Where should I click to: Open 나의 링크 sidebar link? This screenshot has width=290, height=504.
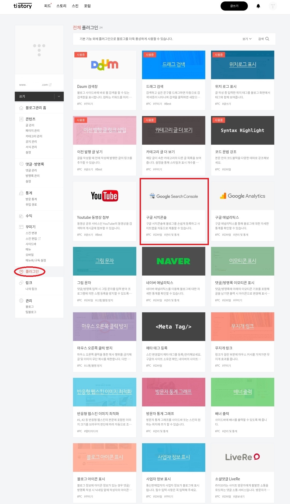coord(31,289)
